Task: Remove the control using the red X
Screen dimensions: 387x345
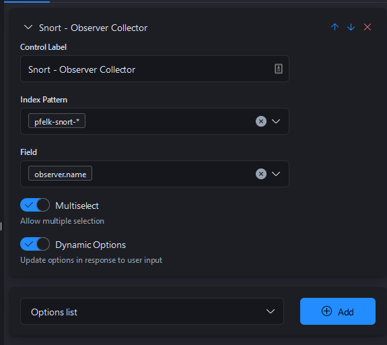Action: [x=367, y=27]
